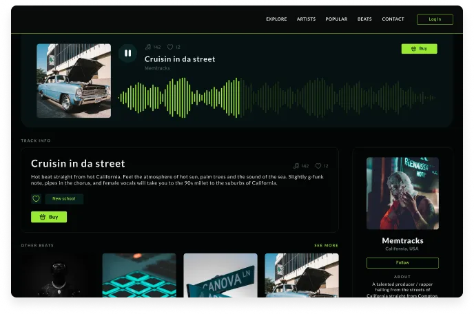Open the Memtracks artist name in the sidebar

coord(402,241)
